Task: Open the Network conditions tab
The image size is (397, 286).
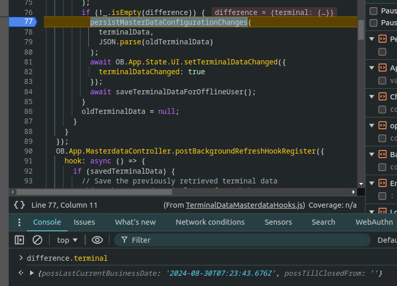Action: click(x=210, y=222)
